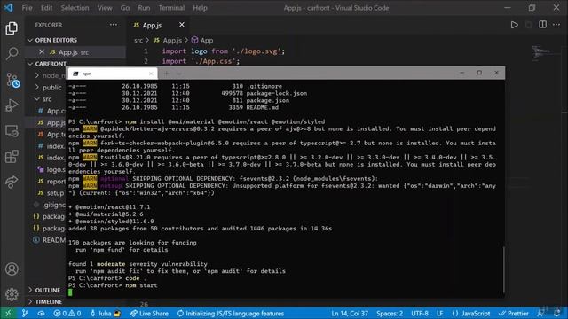This screenshot has width=568, height=319.
Task: Click LF end-of-line status item
Action: (440, 313)
